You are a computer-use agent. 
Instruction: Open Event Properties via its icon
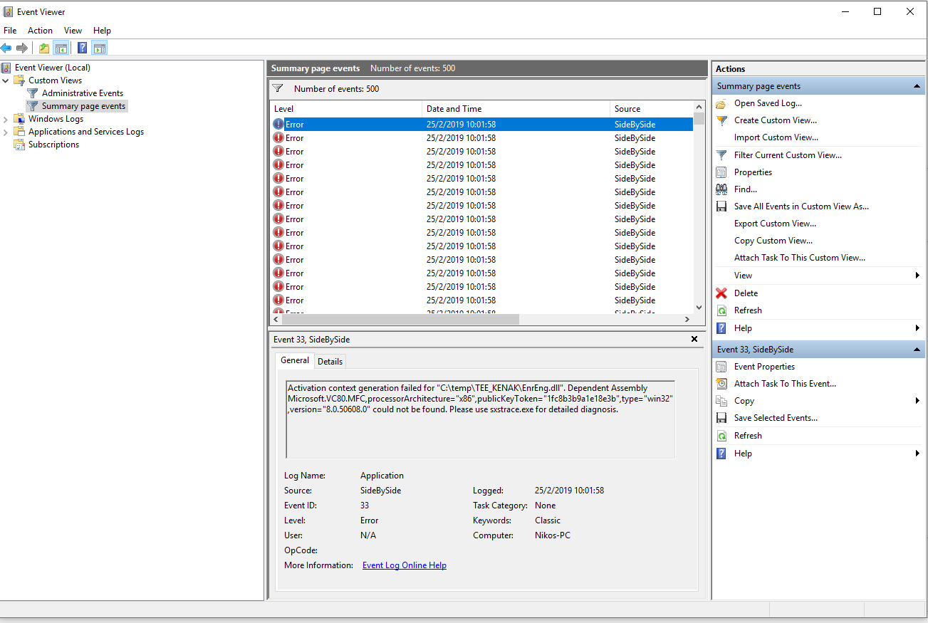click(x=720, y=366)
